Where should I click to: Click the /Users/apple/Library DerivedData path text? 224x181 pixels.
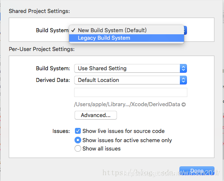(x=127, y=105)
